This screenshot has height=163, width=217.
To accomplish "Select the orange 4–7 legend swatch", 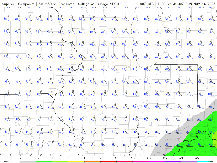I will coord(92,162).
